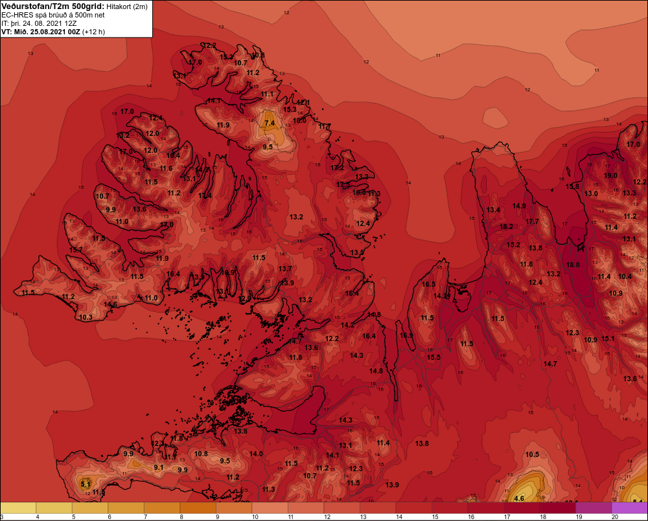Click the 19.0 temperature value

pyautogui.click(x=610, y=175)
